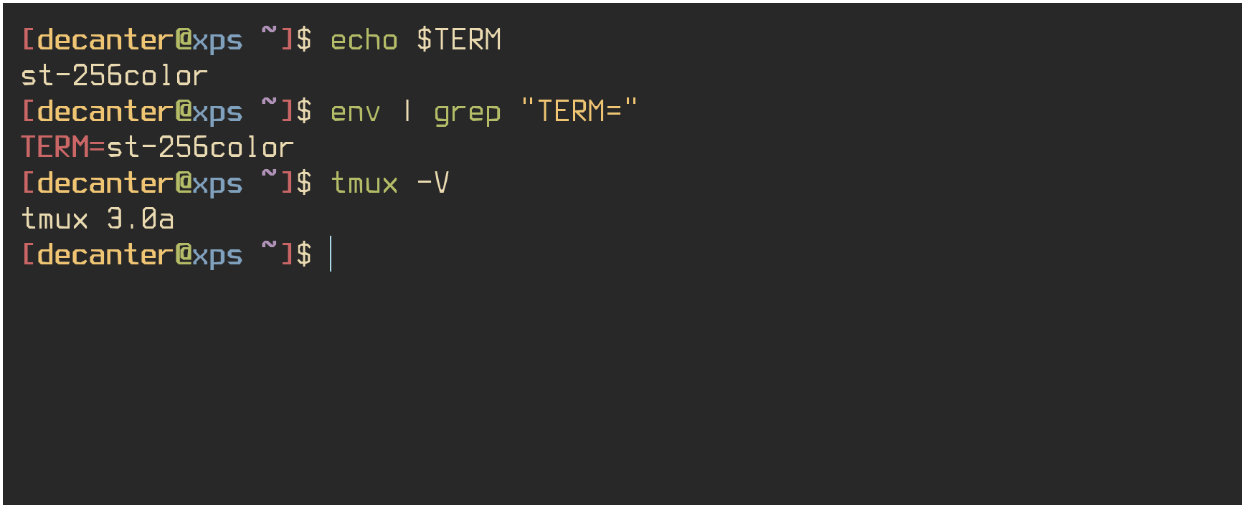This screenshot has width=1245, height=508.
Task: Click 'decanter' username in the first prompt
Action: [105, 40]
